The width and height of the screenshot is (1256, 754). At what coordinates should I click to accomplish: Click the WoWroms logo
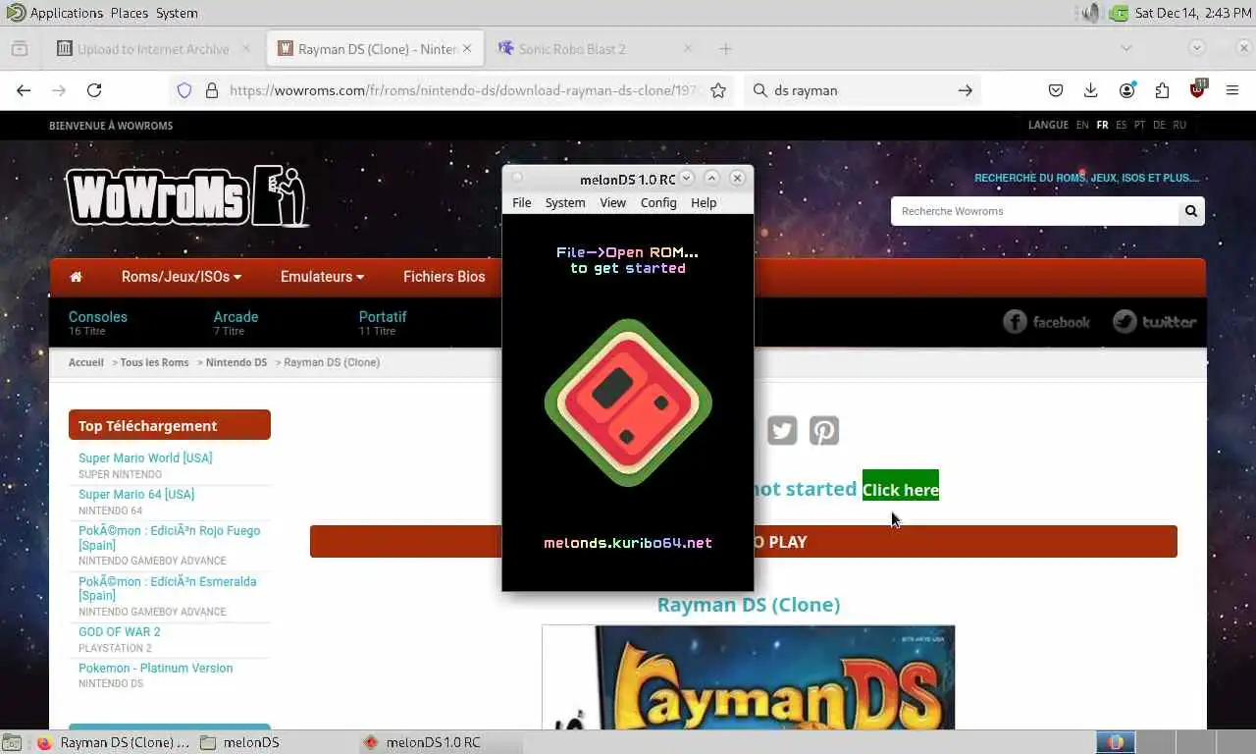coord(186,195)
